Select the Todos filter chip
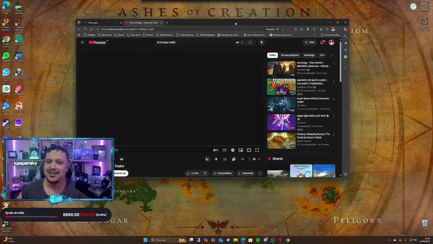433x244 pixels. click(x=273, y=55)
